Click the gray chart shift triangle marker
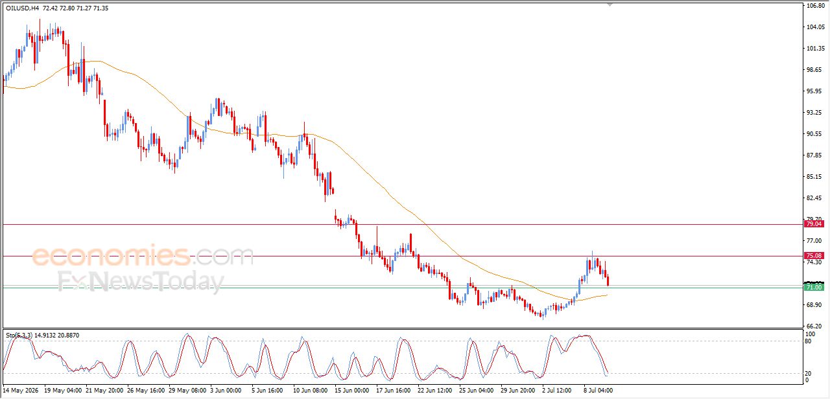Screen dimensions: 830x399 click(x=610, y=5)
